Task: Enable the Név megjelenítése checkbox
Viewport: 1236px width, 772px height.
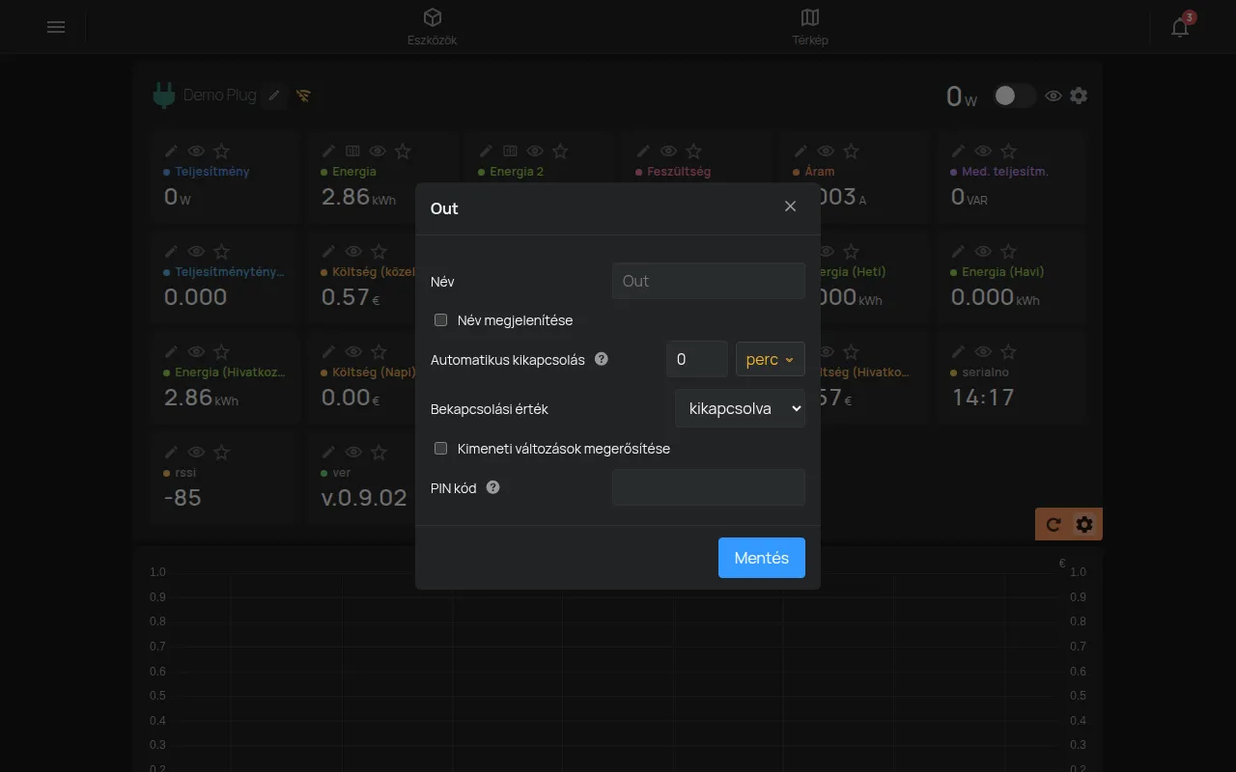Action: coord(441,319)
